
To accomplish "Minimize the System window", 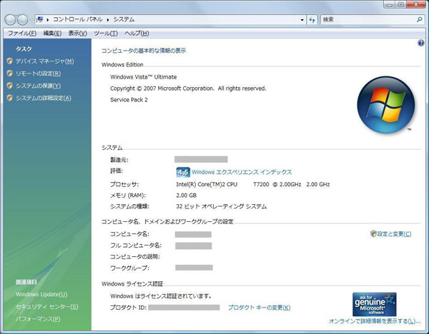I will (390, 4).
